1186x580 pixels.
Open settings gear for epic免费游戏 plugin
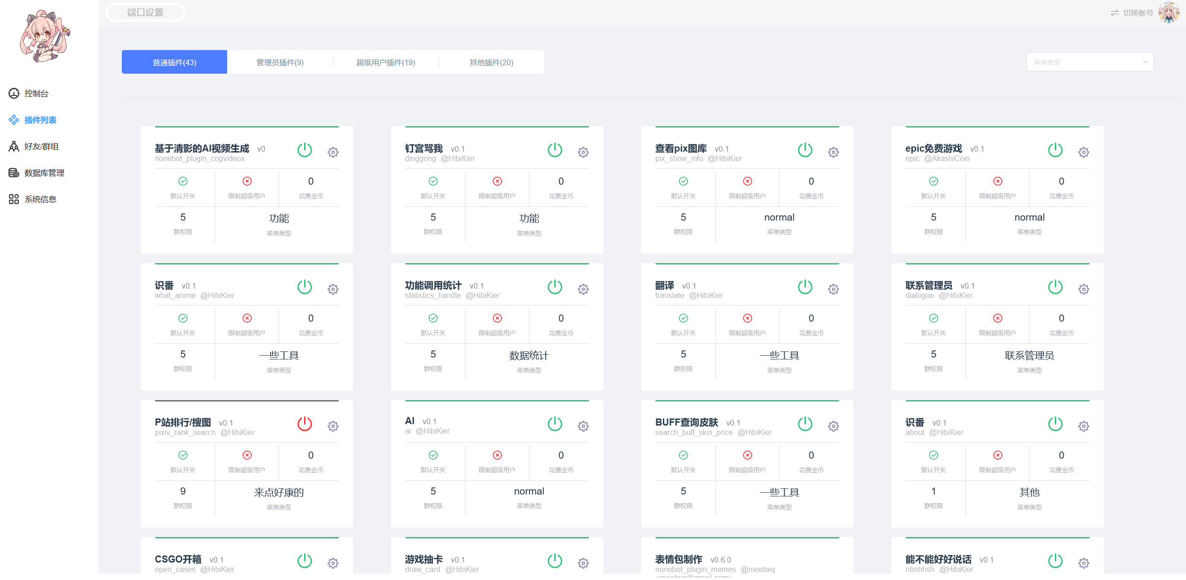click(1084, 152)
